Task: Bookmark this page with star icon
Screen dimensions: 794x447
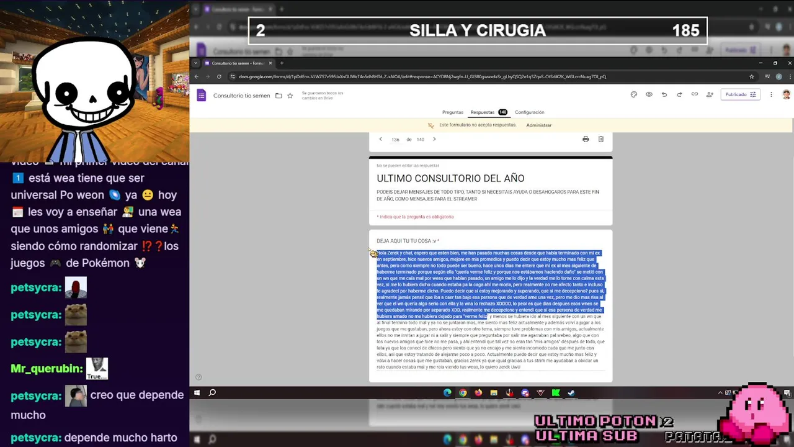Action: tap(751, 76)
